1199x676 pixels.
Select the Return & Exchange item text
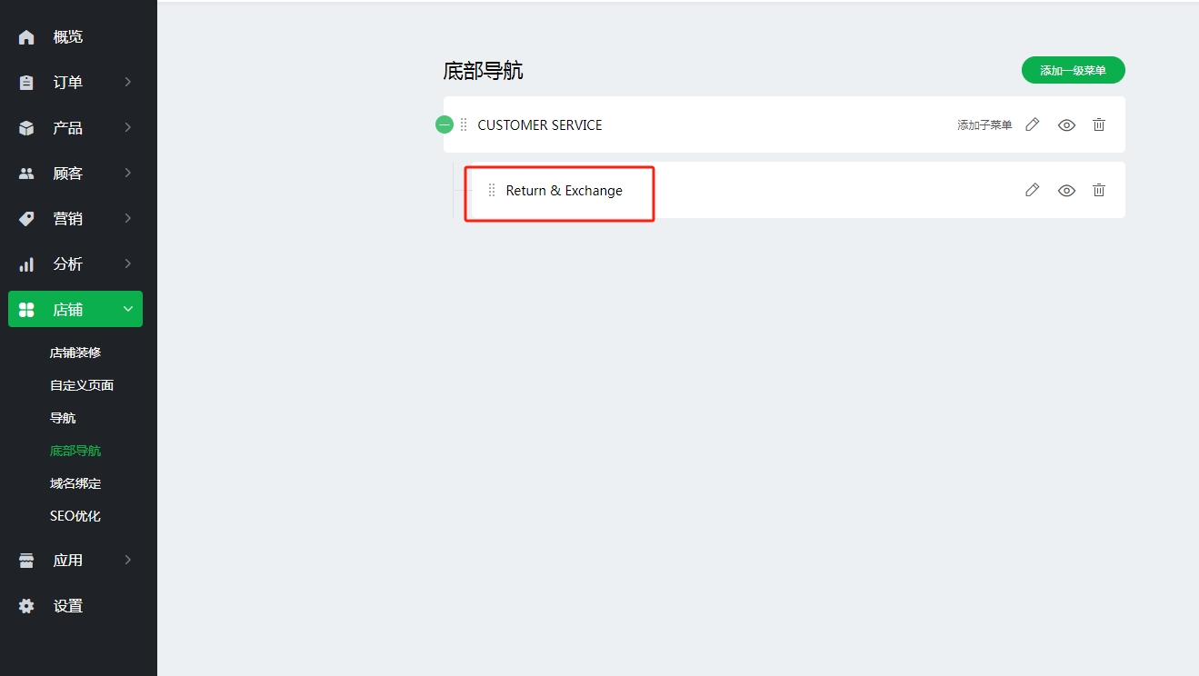(x=565, y=190)
